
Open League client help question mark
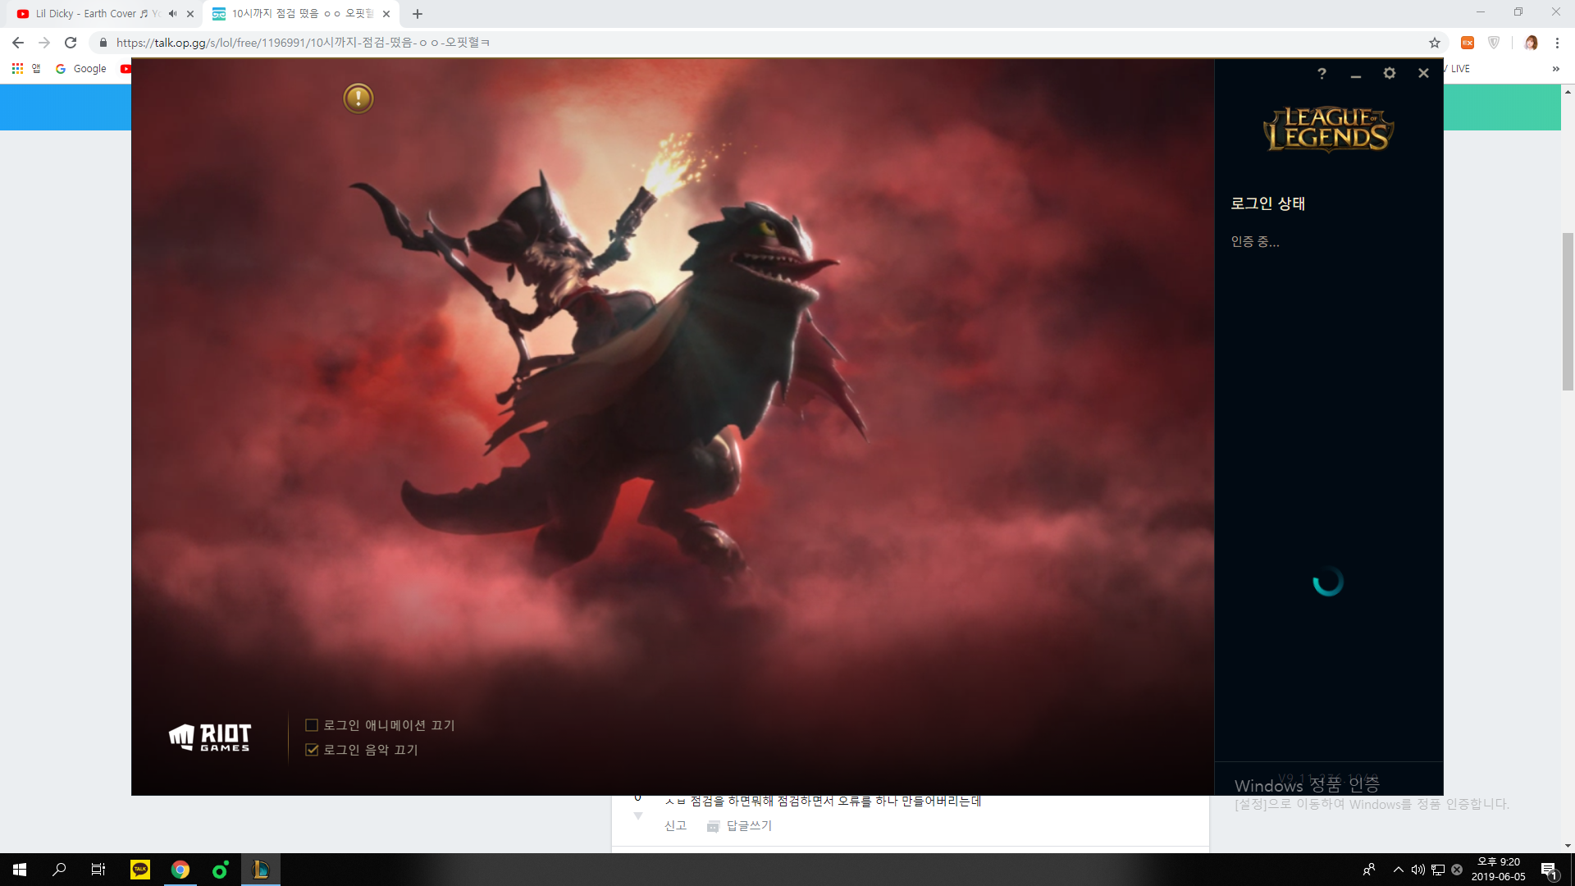click(x=1322, y=73)
